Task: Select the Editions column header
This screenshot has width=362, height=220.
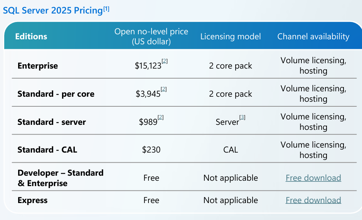Action: (31, 37)
